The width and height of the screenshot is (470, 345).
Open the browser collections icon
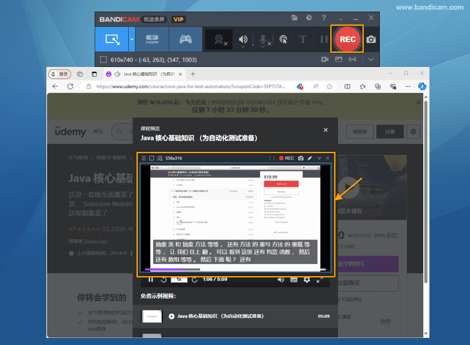pyautogui.click(x=378, y=86)
